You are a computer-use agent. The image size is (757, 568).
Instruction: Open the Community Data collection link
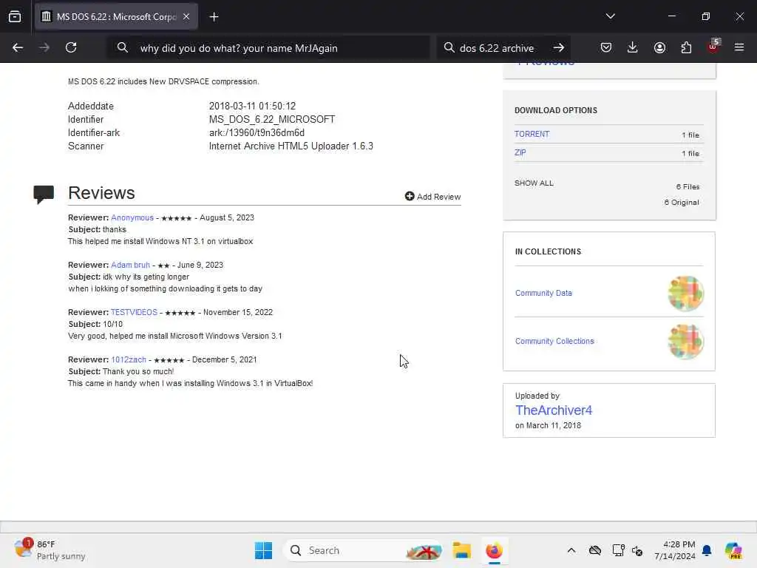(x=543, y=293)
